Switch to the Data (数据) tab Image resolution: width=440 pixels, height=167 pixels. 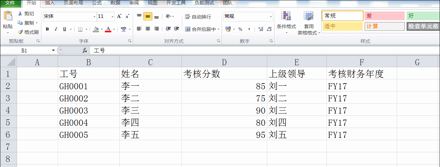[115, 3]
